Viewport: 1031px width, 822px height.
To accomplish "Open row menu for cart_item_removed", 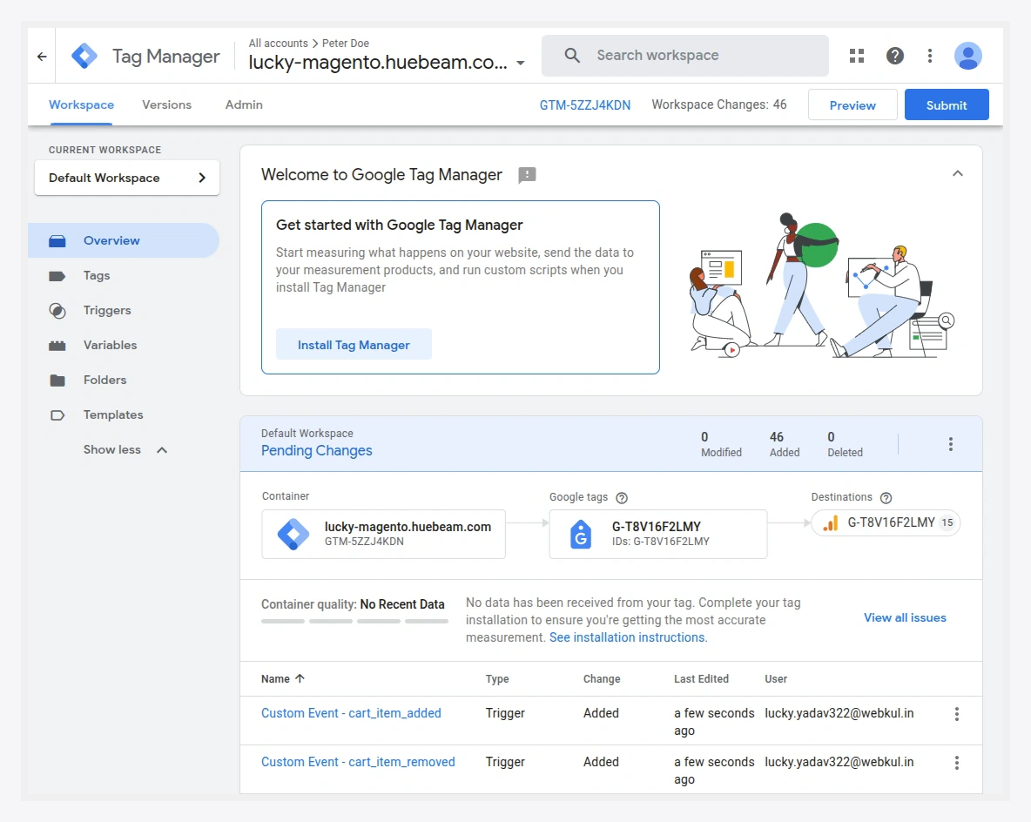I will point(956,763).
